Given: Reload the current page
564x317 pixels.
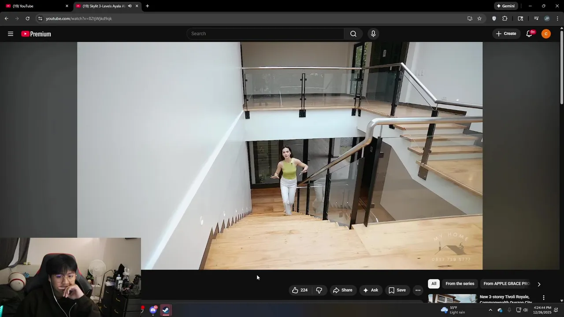Looking at the screenshot, I should [x=27, y=18].
